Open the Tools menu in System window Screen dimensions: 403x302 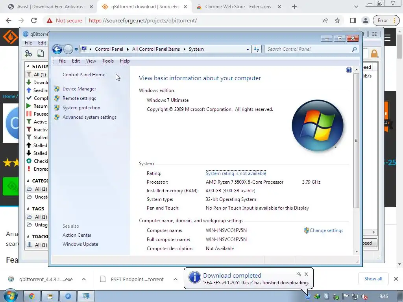pyautogui.click(x=108, y=61)
